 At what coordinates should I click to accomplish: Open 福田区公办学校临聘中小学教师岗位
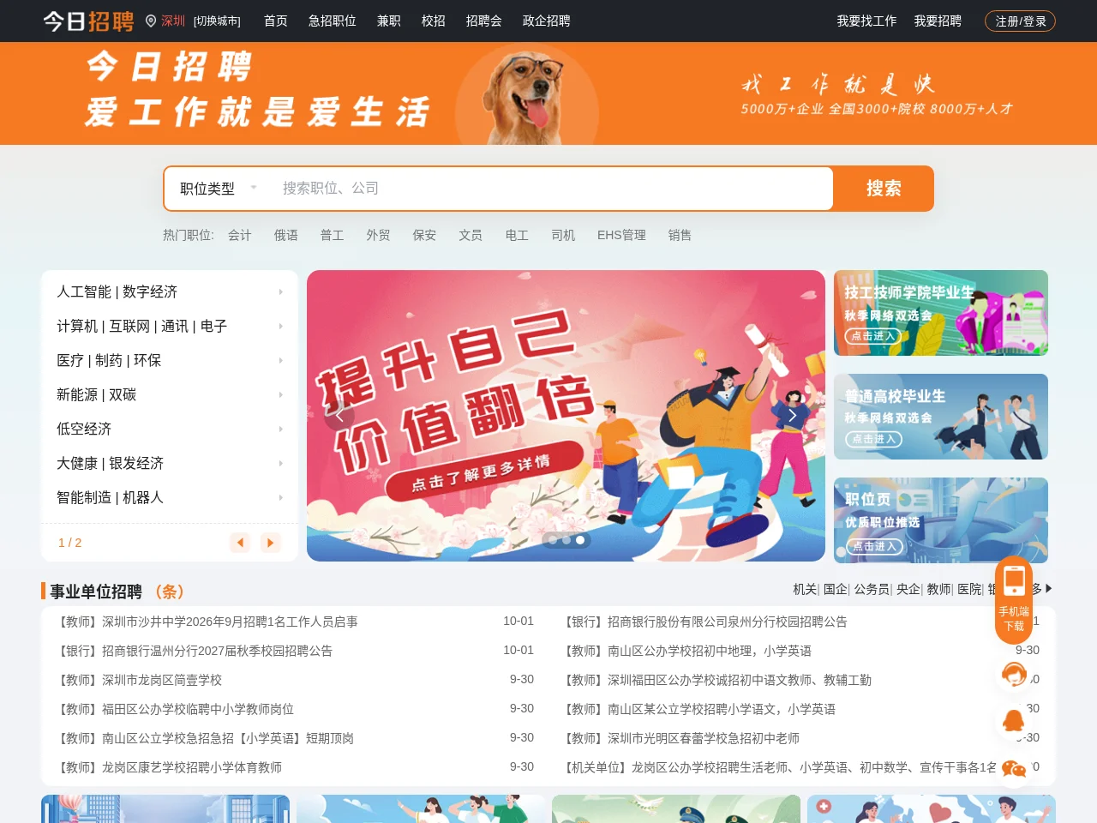[x=175, y=709]
